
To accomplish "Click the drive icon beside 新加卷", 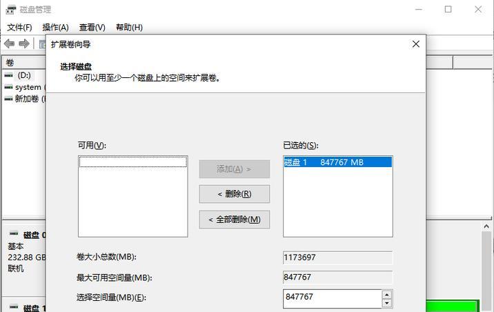I will pyautogui.click(x=8, y=99).
